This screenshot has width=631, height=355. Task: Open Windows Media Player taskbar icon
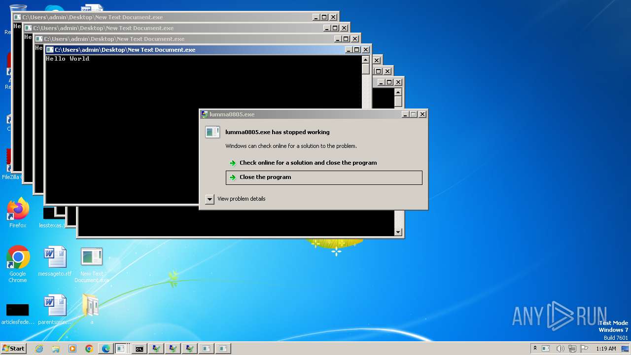(72, 349)
